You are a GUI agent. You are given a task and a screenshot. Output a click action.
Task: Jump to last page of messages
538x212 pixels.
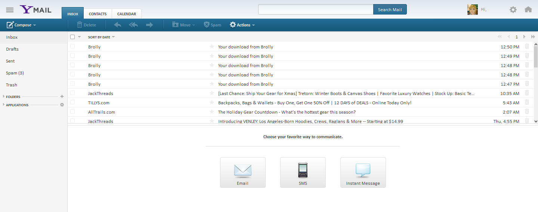tap(533, 37)
